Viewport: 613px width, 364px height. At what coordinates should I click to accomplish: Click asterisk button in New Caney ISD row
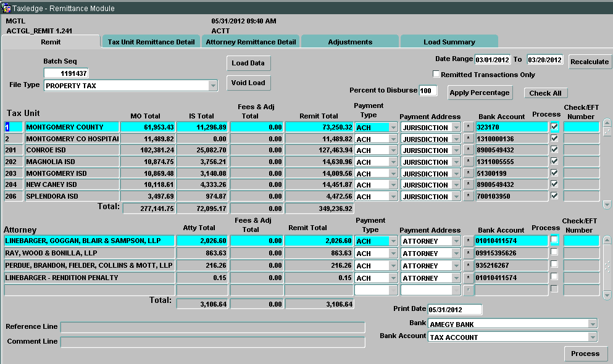pyautogui.click(x=469, y=184)
